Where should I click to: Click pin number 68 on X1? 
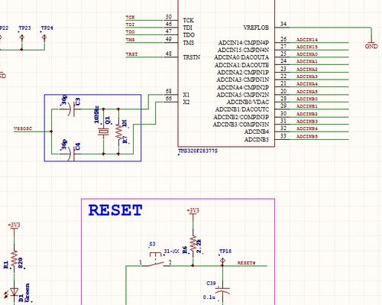(169, 91)
